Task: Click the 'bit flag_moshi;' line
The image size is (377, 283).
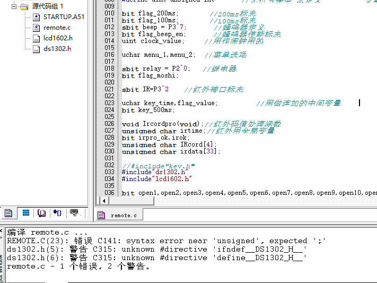Action: click(150, 75)
